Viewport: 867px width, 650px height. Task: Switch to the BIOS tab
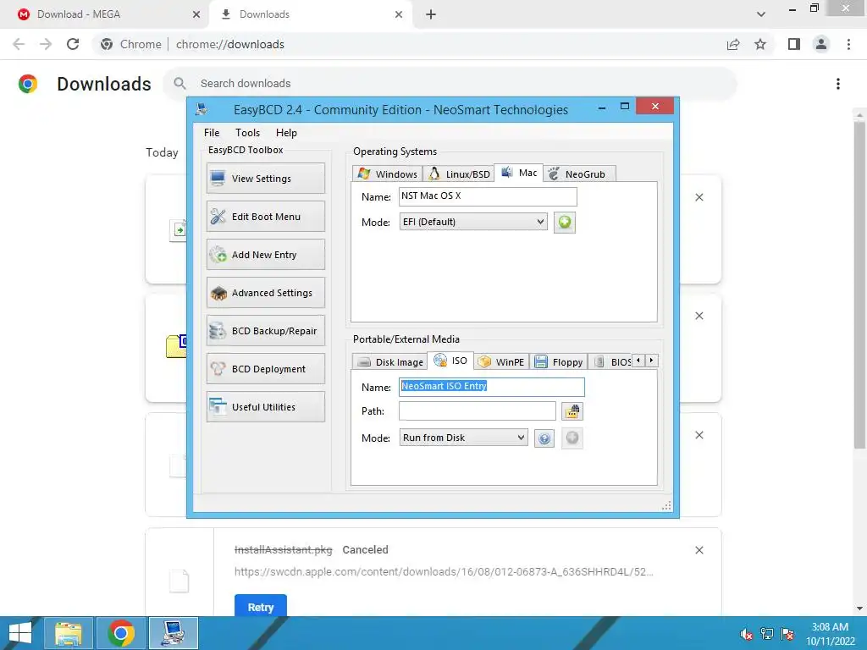(x=611, y=361)
